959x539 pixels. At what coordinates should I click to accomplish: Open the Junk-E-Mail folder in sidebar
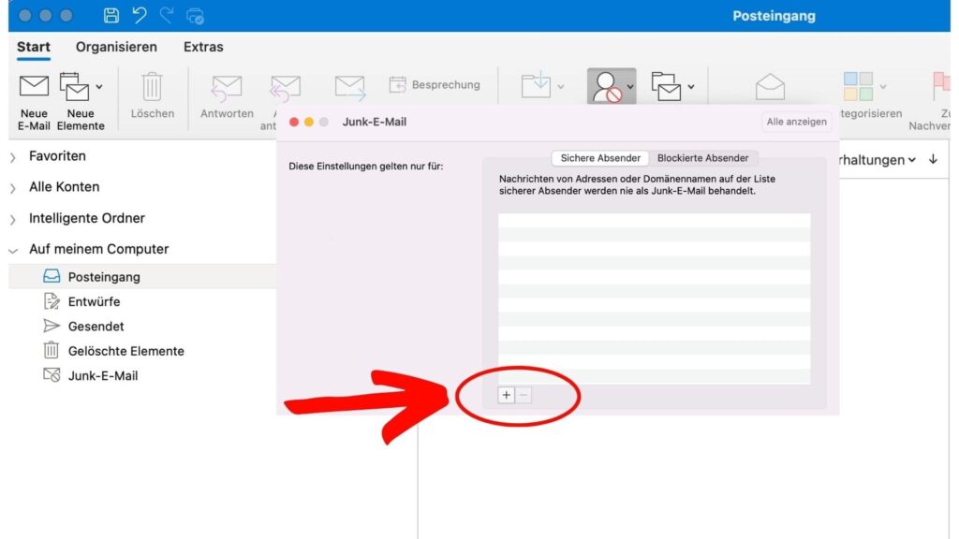point(103,375)
